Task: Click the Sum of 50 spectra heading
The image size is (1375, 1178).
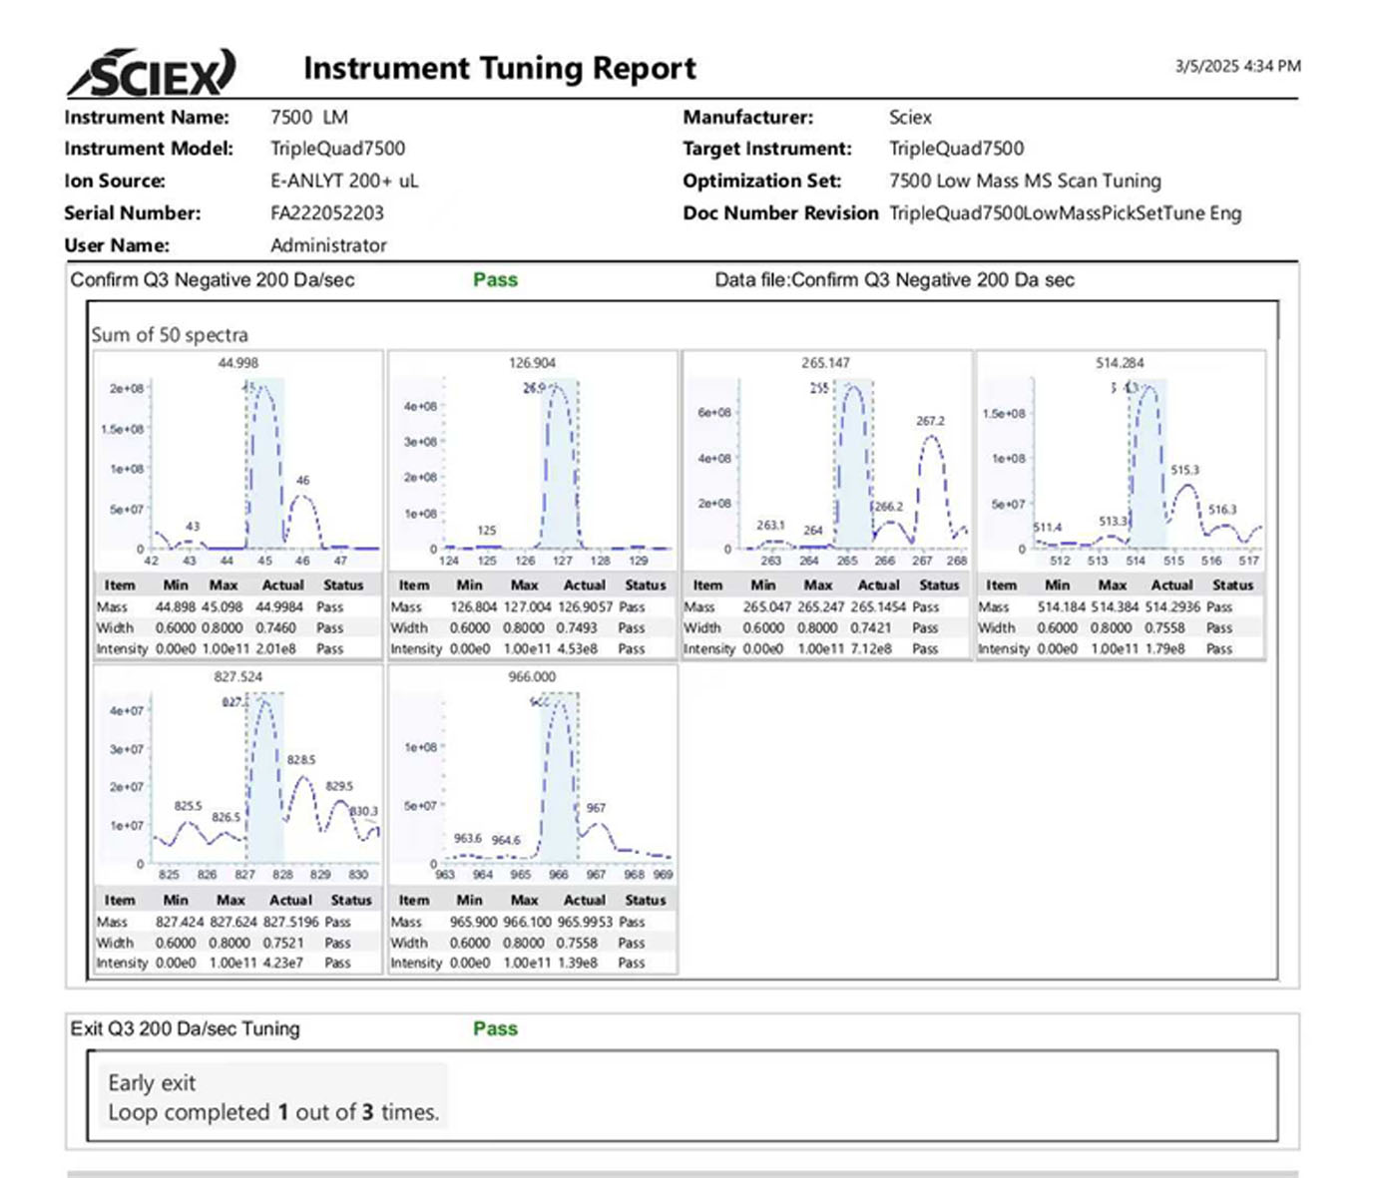Action: coord(170,335)
